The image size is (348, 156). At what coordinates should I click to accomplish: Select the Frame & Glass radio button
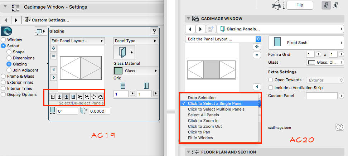coord(3,76)
